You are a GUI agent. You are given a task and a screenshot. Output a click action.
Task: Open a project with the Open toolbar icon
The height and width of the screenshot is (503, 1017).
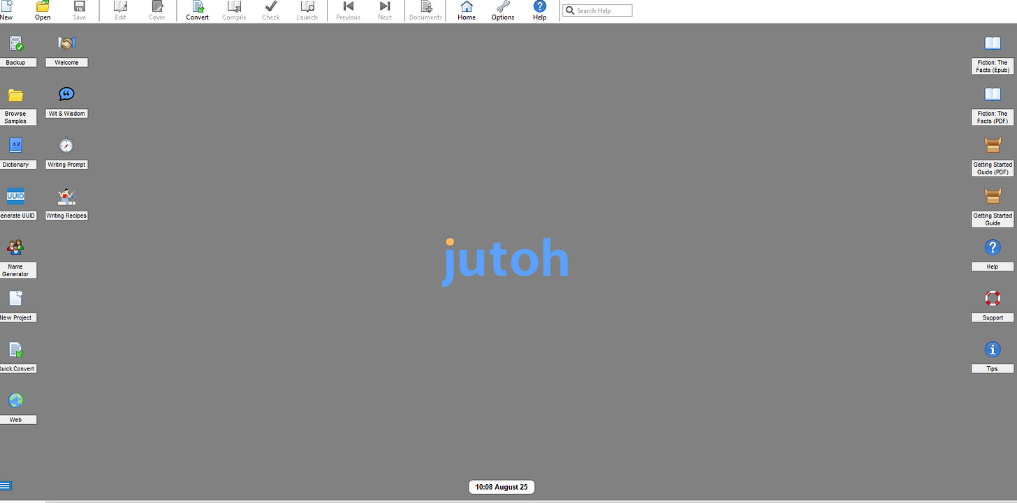pos(43,6)
